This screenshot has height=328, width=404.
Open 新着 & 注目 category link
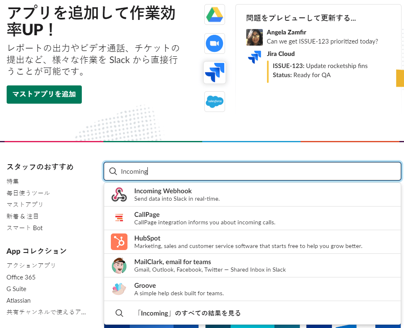tap(22, 216)
